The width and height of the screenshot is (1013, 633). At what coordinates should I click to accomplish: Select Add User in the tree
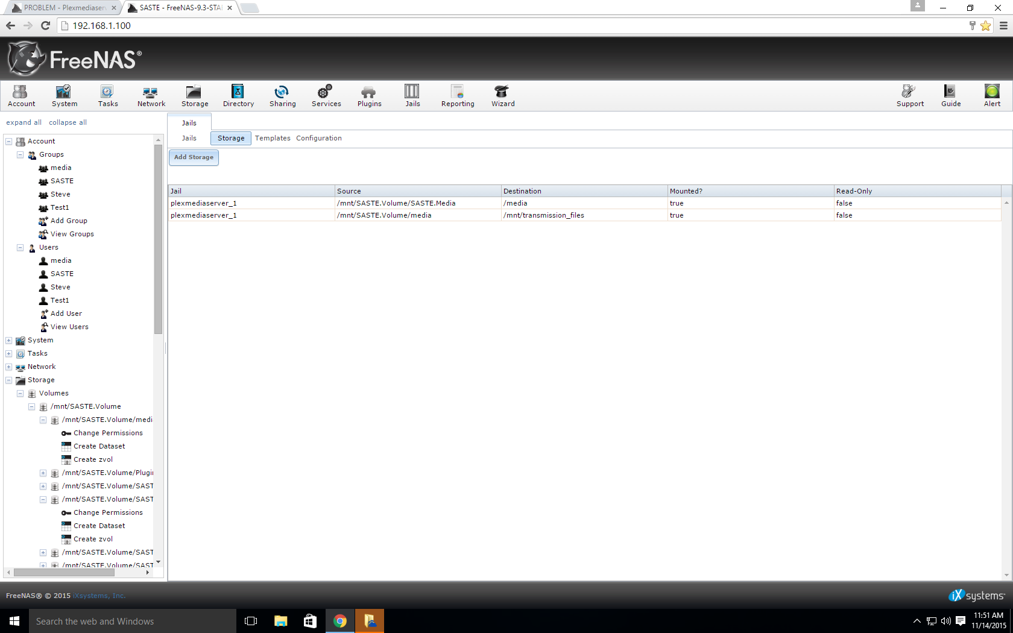(66, 313)
